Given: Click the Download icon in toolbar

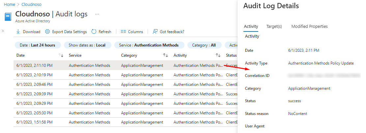Looking at the screenshot, I should point(18,32).
